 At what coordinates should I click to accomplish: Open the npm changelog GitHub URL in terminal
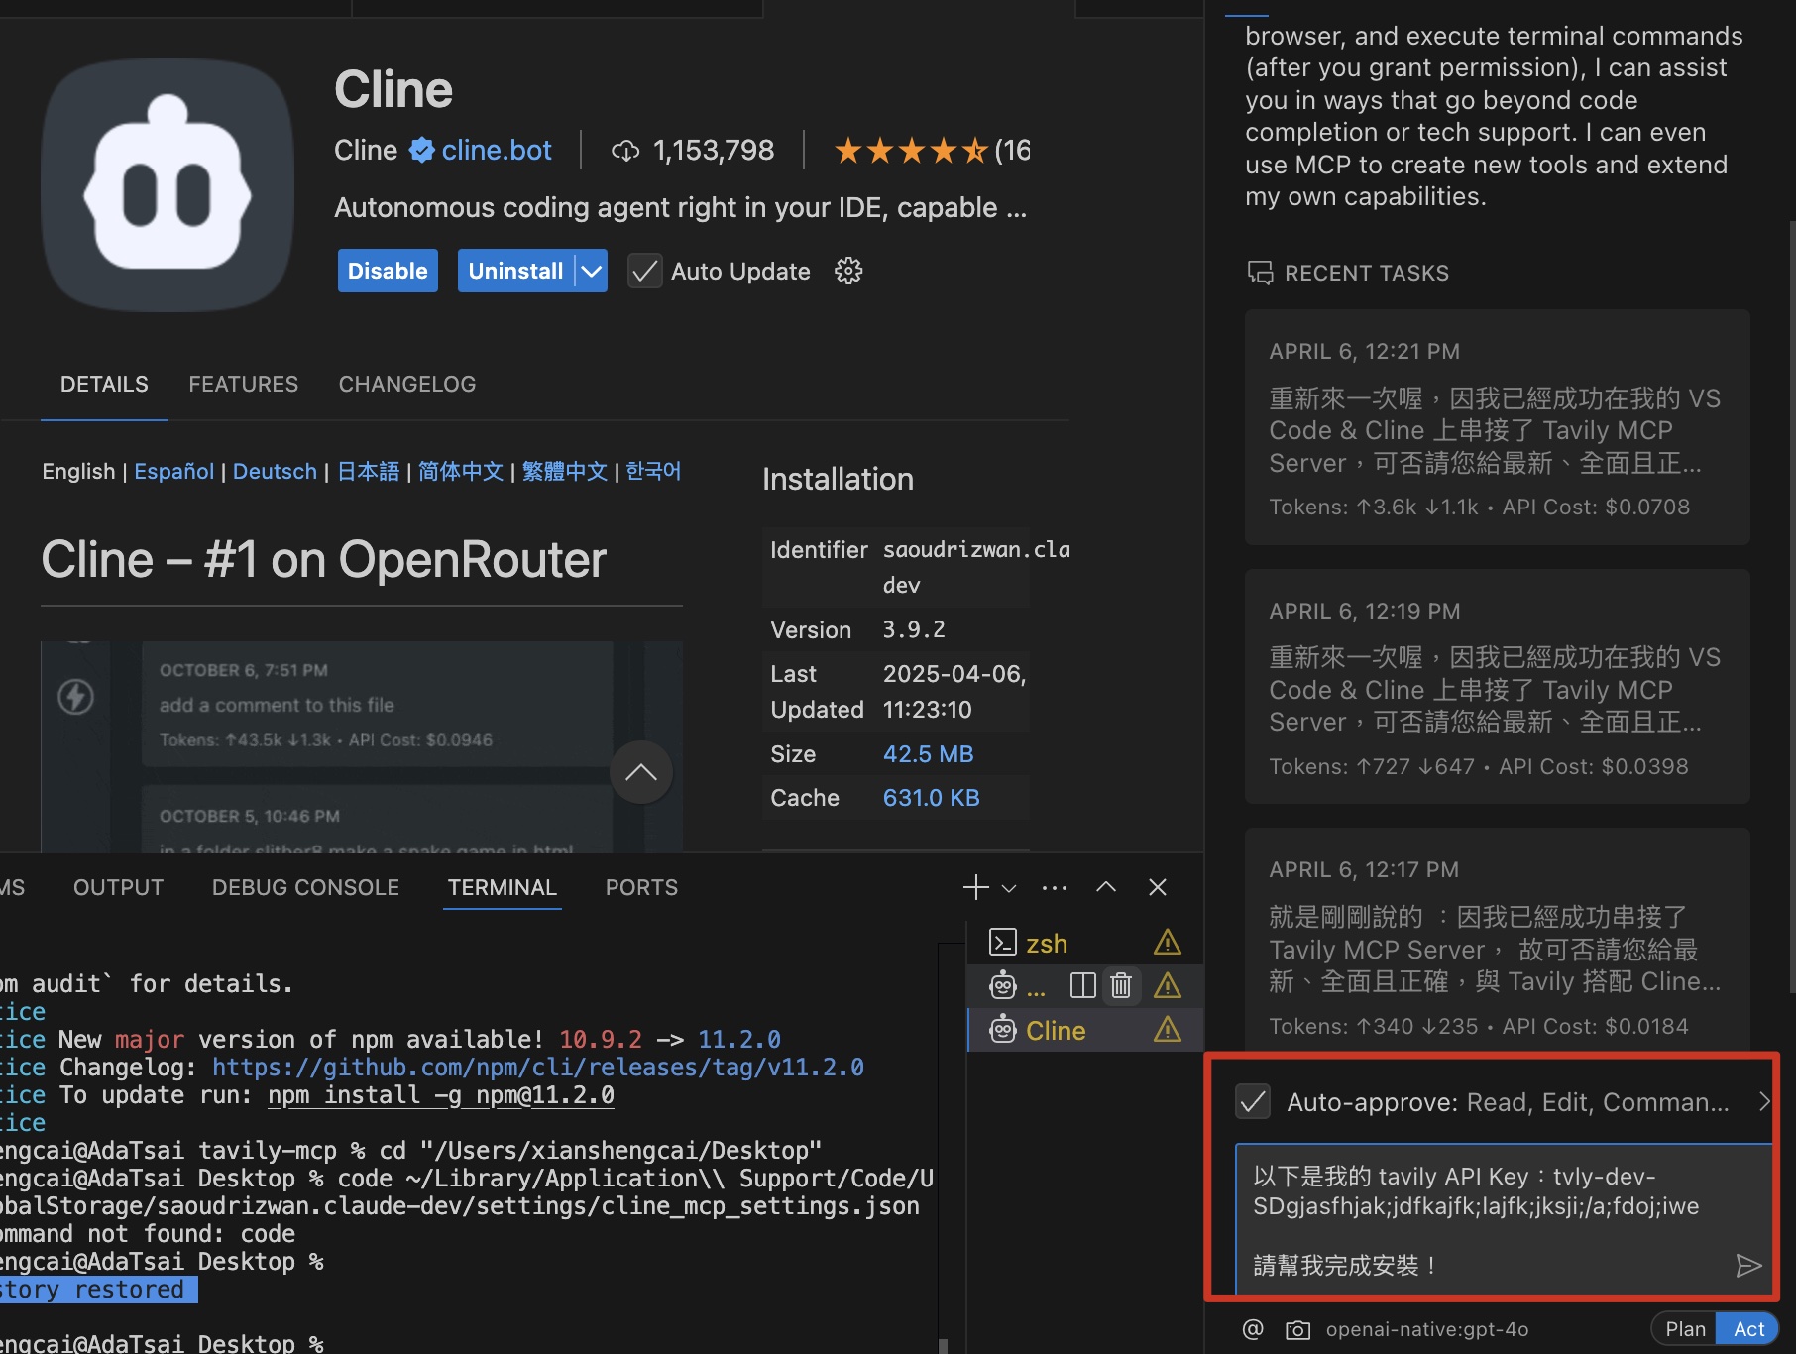[x=538, y=1068]
